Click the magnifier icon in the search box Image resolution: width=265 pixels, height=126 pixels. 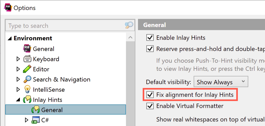tap(129, 25)
